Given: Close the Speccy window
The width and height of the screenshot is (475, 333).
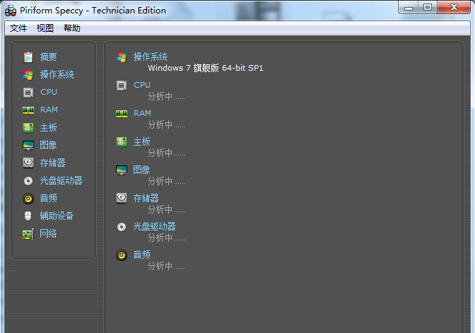Looking at the screenshot, I should (x=454, y=8).
